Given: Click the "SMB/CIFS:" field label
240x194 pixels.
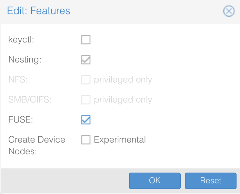Looking at the screenshot, I should pyautogui.click(x=30, y=99).
